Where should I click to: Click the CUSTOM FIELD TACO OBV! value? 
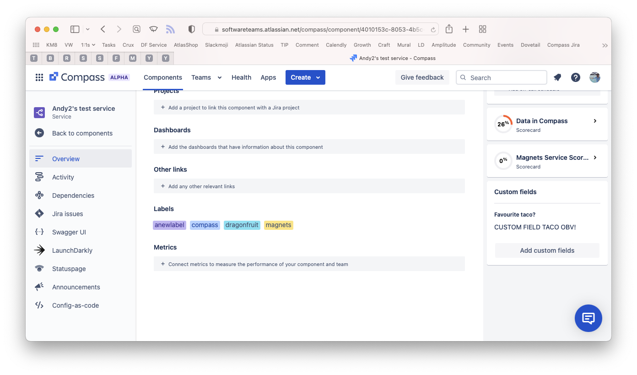pos(535,227)
